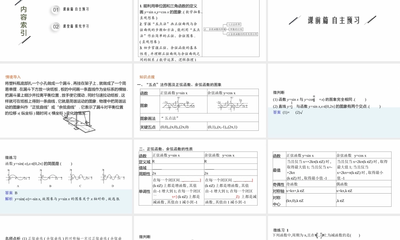
Task: Click the 五点法作图 node in the knowledge flowchart
Action: click(x=234, y=24)
